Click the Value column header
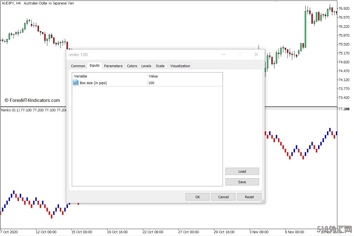The width and height of the screenshot is (354, 236). click(185, 76)
